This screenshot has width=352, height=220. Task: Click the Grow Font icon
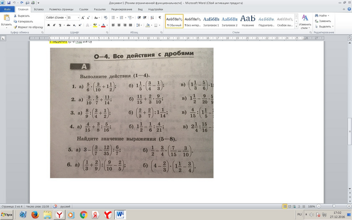83,18
